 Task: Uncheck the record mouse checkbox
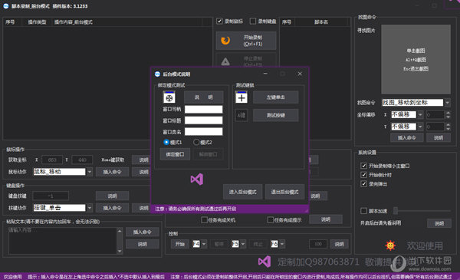[x=219, y=21]
